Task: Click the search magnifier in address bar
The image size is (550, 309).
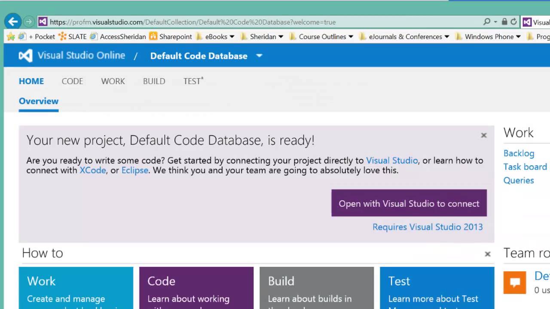Action: (487, 21)
